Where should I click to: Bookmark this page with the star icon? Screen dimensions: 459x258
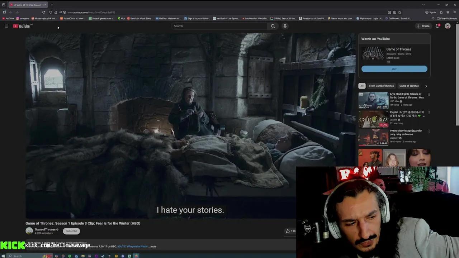point(400,12)
